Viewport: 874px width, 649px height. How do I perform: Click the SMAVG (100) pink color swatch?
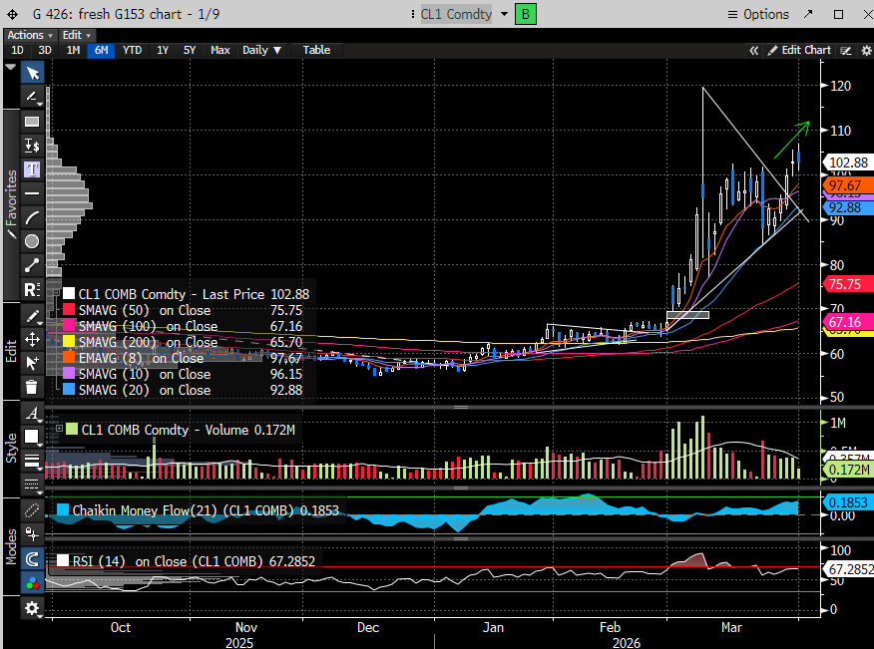pos(69,326)
